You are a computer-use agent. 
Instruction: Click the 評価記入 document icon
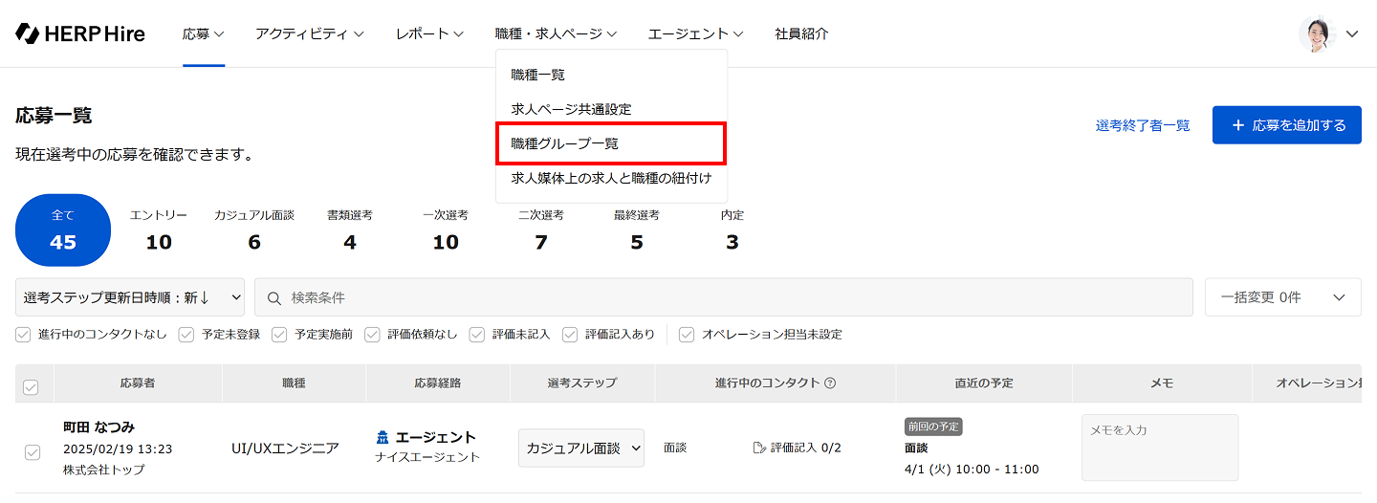click(759, 448)
